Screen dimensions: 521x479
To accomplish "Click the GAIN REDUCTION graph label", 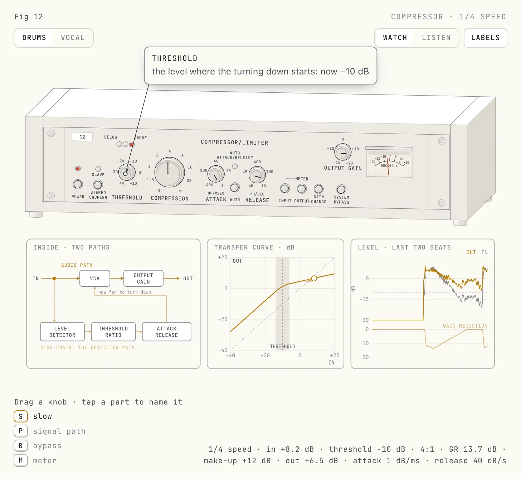I will (x=465, y=326).
